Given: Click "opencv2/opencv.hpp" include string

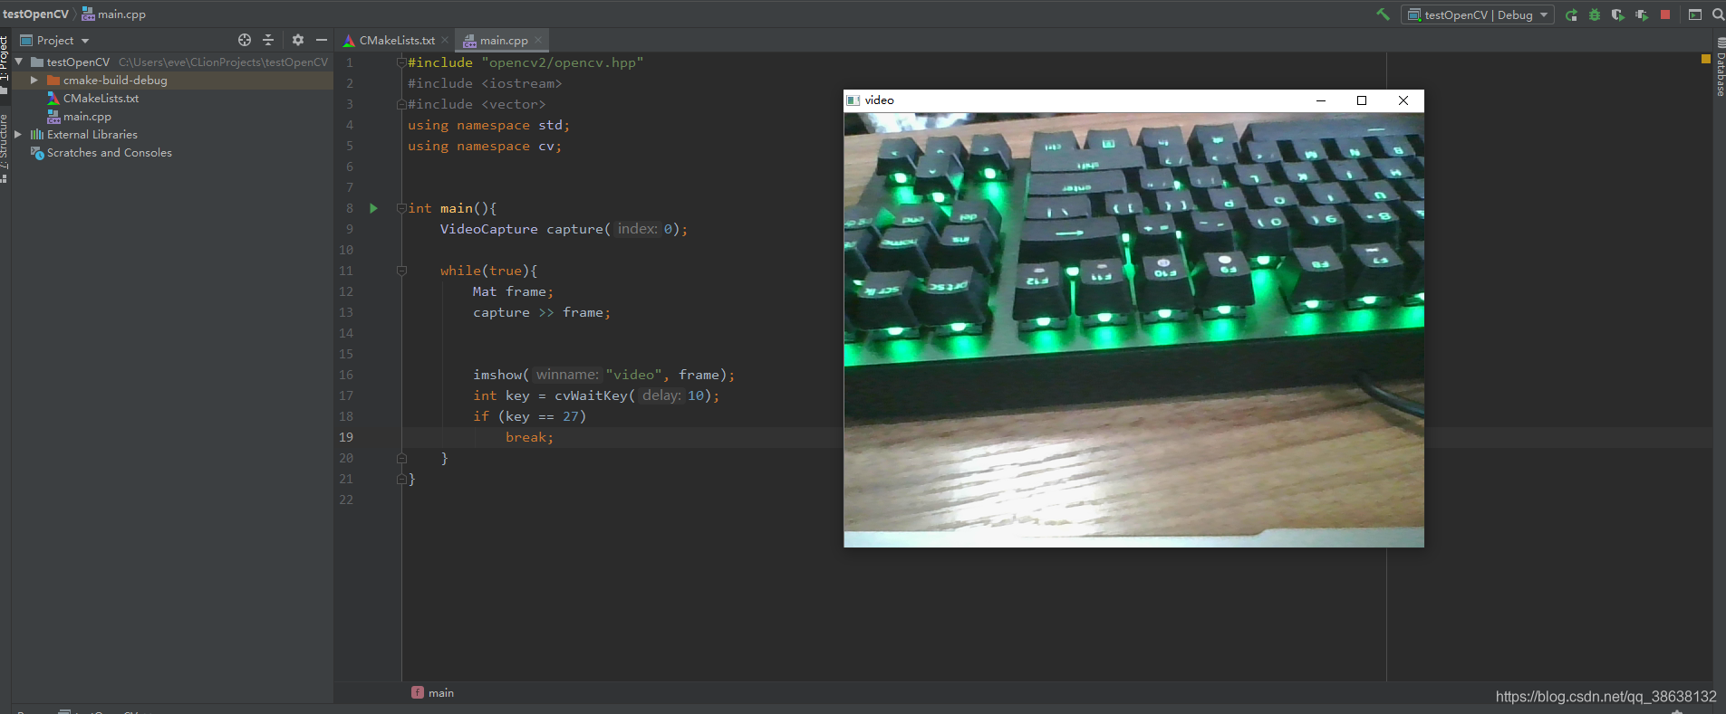Looking at the screenshot, I should (x=563, y=62).
